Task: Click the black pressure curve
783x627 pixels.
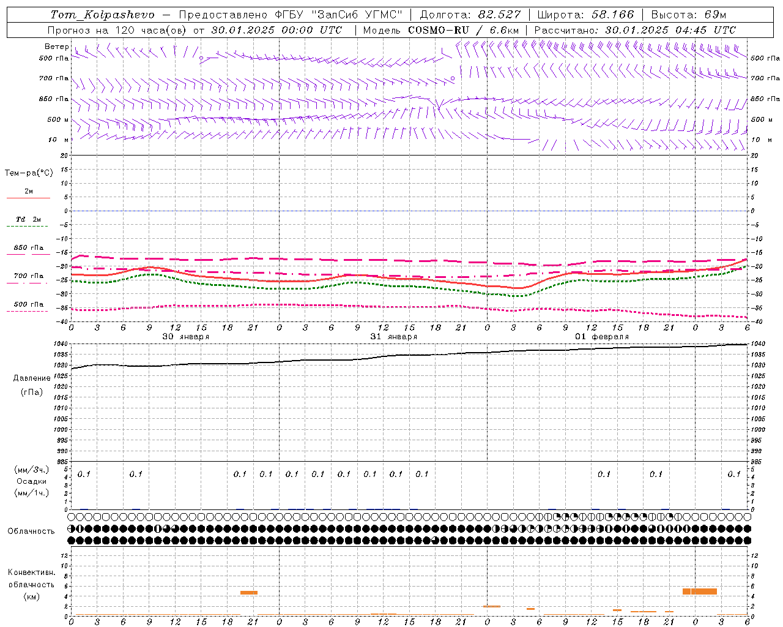Action: click(409, 355)
